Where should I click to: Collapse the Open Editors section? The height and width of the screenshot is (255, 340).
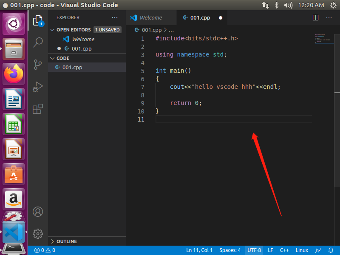point(52,30)
